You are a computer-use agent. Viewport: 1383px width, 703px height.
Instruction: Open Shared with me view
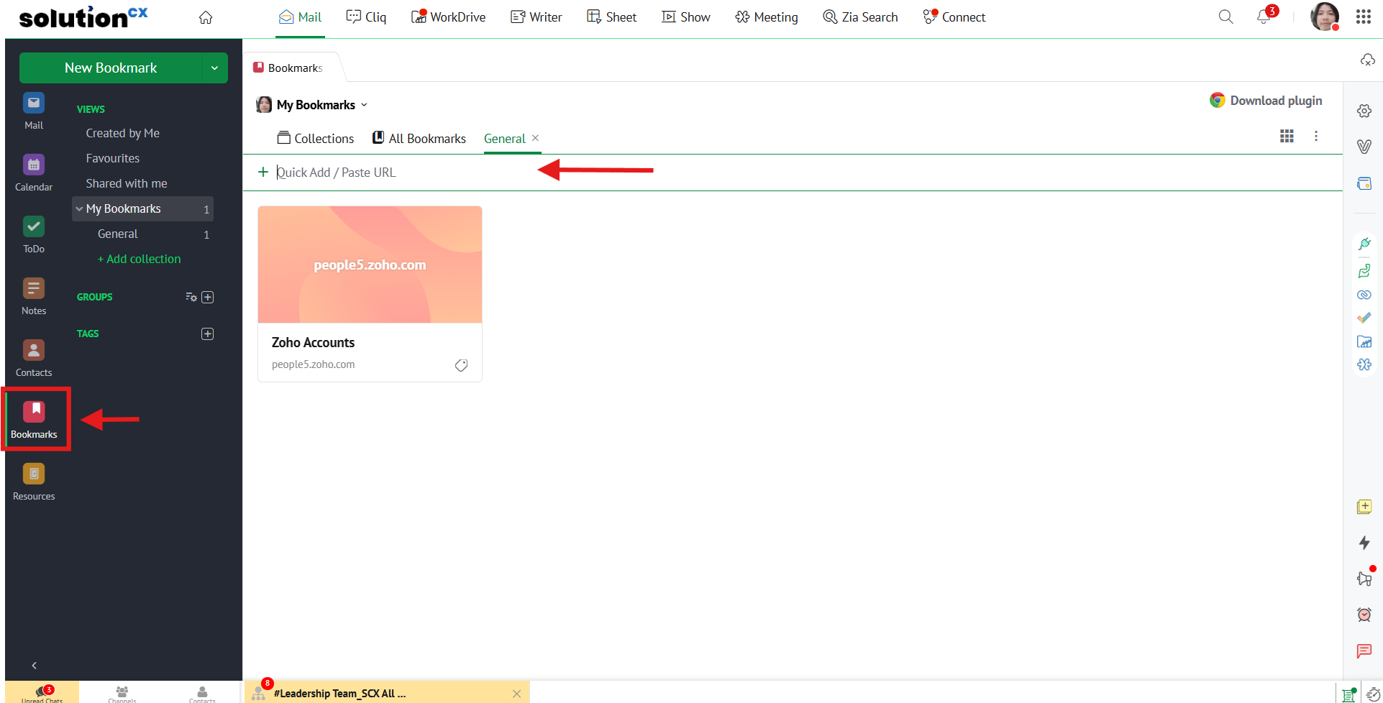pyautogui.click(x=127, y=183)
